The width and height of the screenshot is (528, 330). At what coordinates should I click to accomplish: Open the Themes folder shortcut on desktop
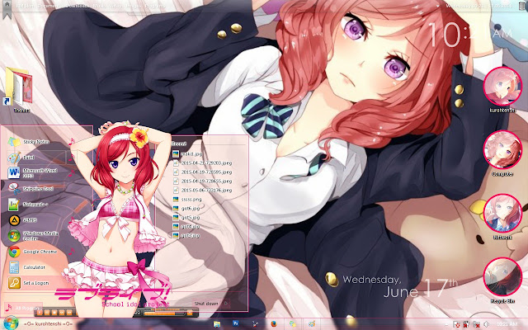[20, 89]
